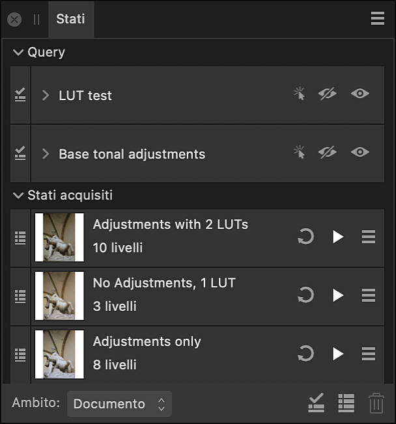Apply the Adjustments with 2 LUTs state
The height and width of the screenshot is (424, 396).
[337, 237]
